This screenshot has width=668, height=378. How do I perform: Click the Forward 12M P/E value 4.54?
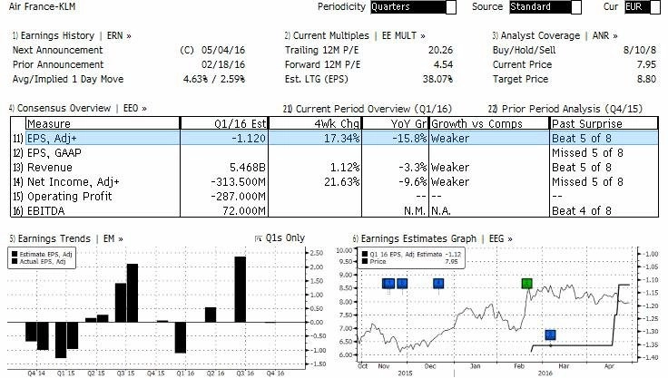[x=443, y=64]
